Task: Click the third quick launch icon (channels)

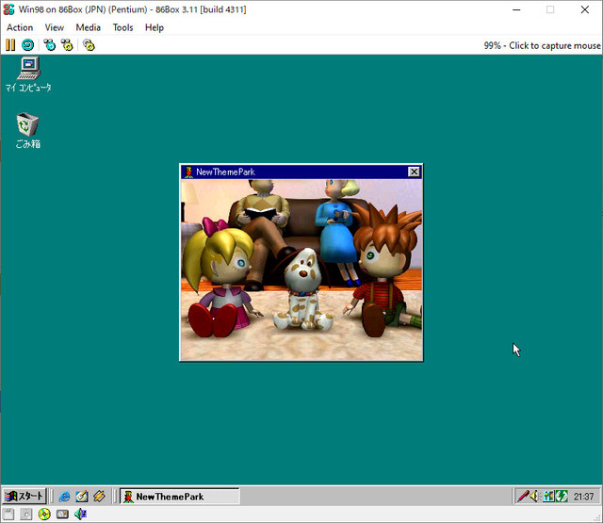Action: (99, 497)
